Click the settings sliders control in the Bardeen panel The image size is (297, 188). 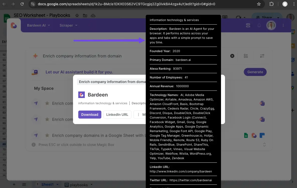[262, 56]
